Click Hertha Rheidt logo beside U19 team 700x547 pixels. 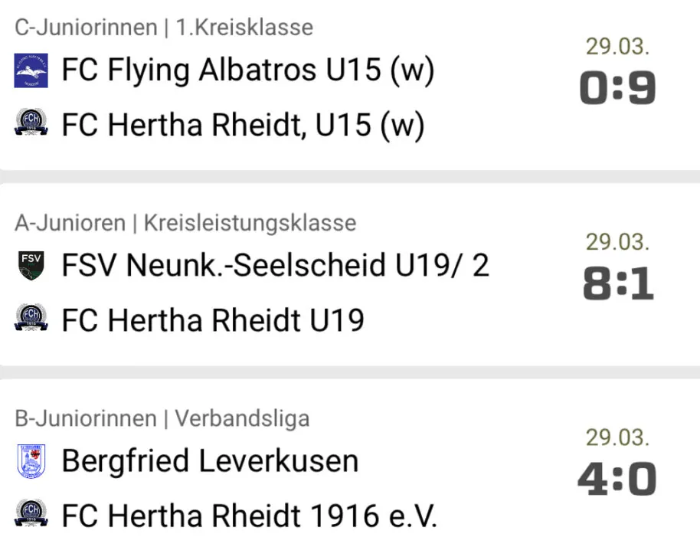(31, 317)
